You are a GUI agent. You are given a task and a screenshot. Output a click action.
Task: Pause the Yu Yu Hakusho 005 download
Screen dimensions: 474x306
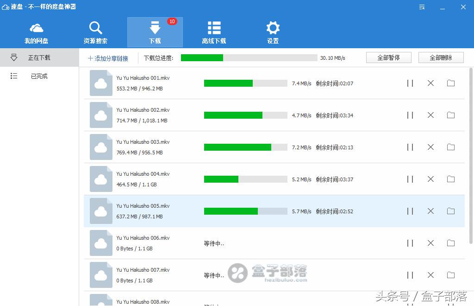(x=410, y=211)
